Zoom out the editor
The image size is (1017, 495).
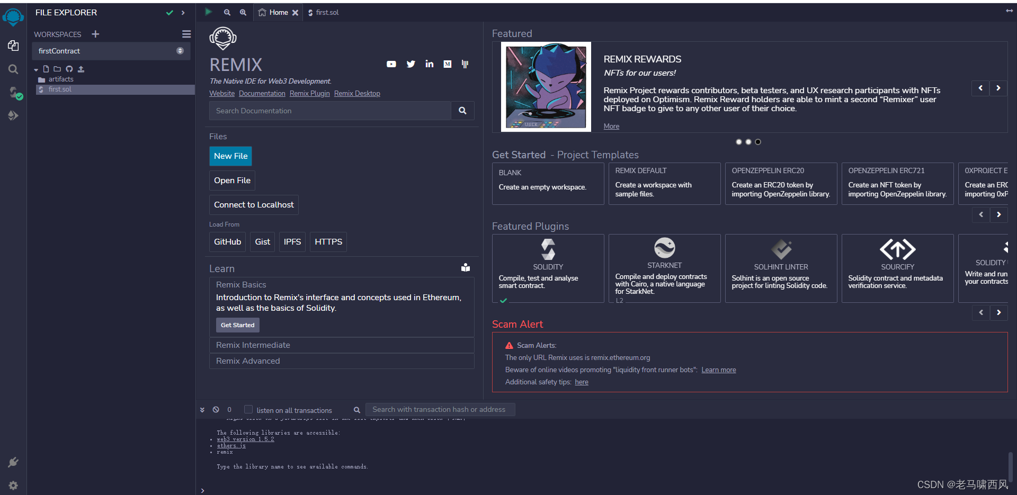pyautogui.click(x=227, y=12)
